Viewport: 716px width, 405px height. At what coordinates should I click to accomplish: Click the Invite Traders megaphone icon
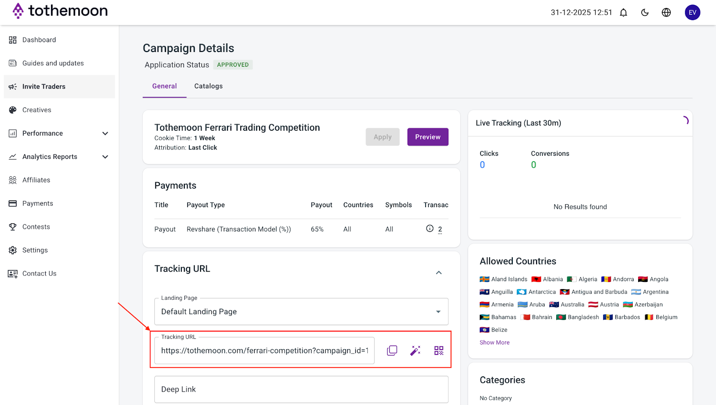[13, 86]
